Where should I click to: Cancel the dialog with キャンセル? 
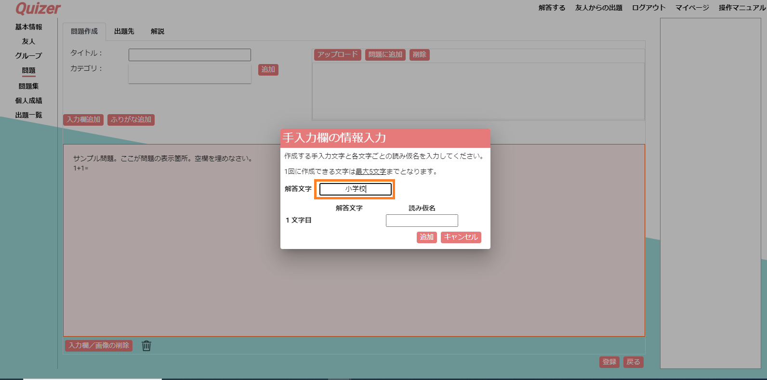[x=461, y=237]
